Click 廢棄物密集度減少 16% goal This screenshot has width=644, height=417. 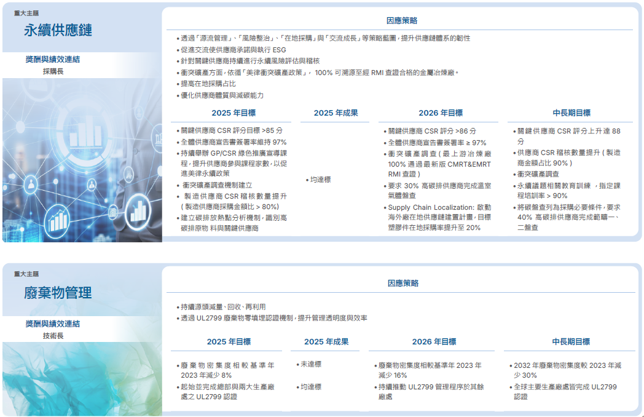(428, 370)
